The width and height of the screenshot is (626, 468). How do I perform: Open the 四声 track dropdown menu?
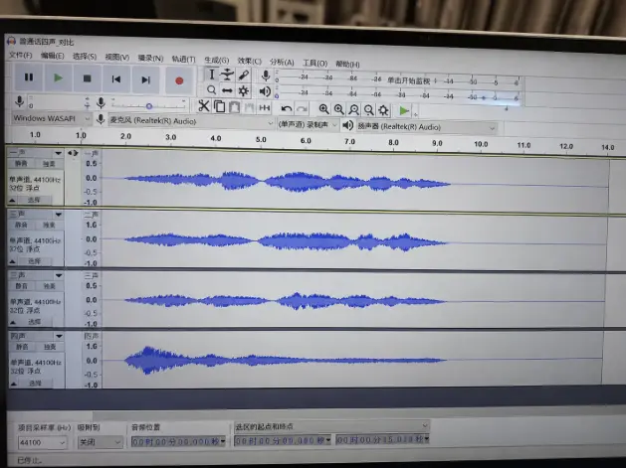tap(59, 336)
